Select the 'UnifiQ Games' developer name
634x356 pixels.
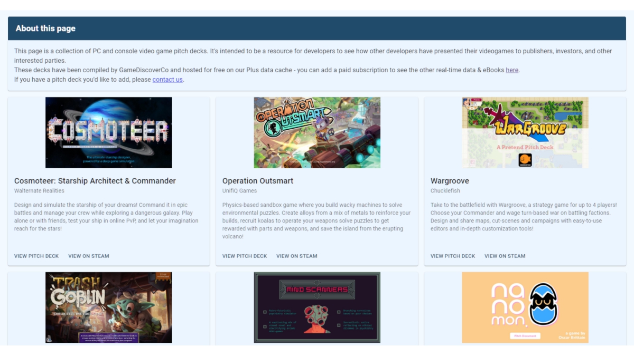pos(239,191)
